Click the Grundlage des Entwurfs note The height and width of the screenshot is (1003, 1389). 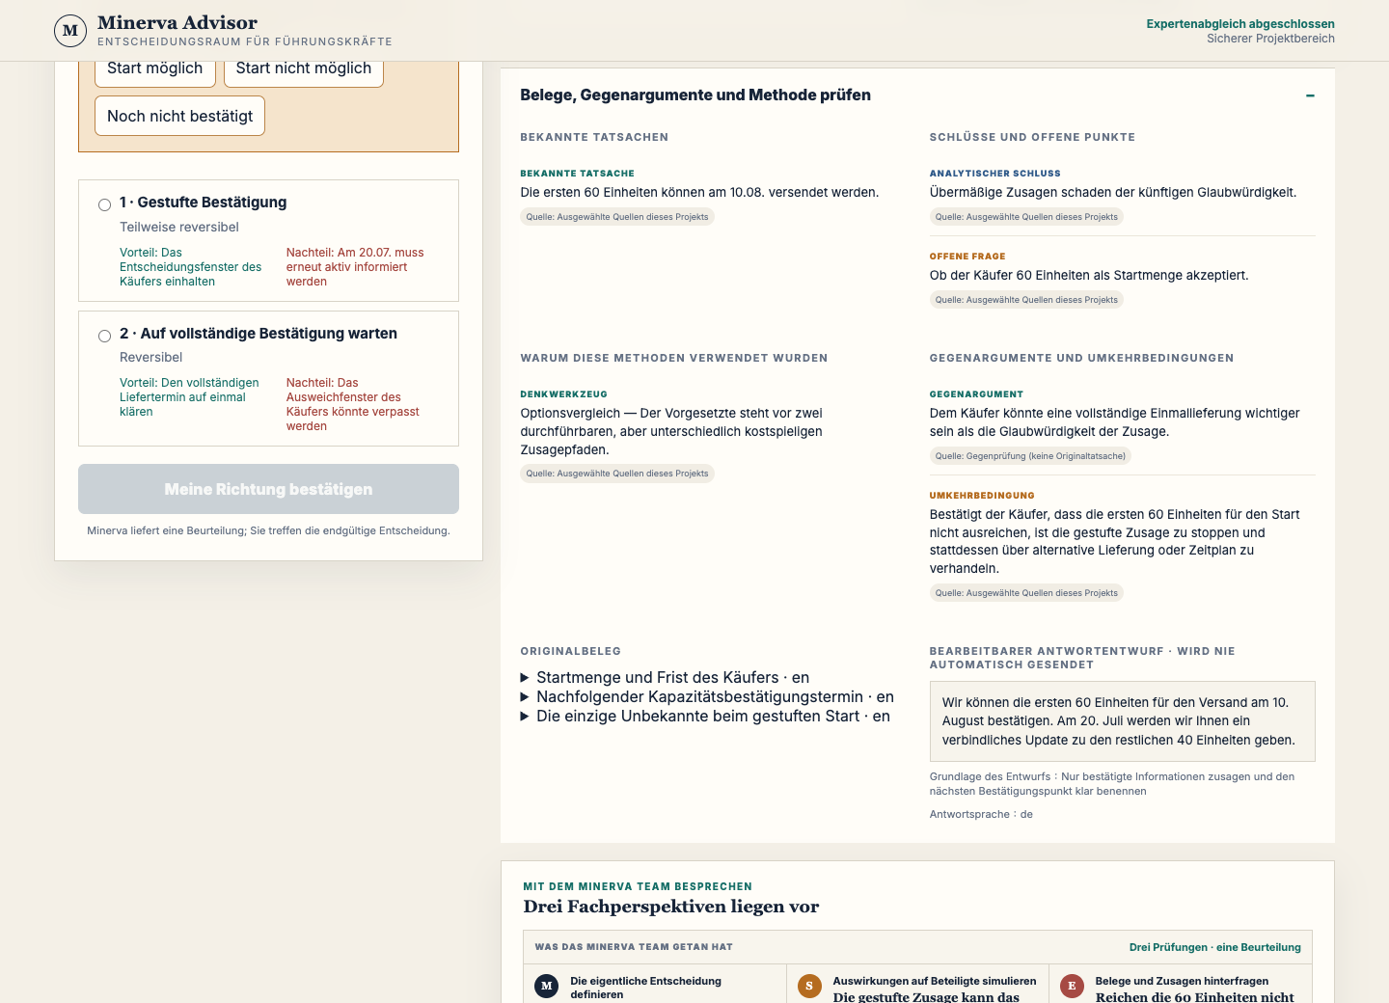[1112, 783]
